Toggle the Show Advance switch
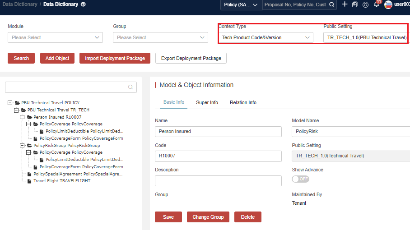The width and height of the screenshot is (410, 230). 301,179
